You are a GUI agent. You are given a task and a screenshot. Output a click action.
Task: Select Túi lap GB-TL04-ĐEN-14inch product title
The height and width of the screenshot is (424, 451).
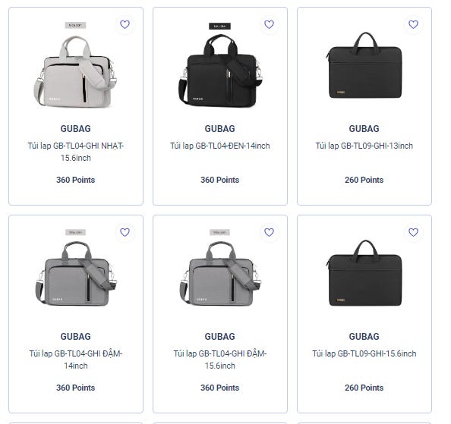(220, 146)
